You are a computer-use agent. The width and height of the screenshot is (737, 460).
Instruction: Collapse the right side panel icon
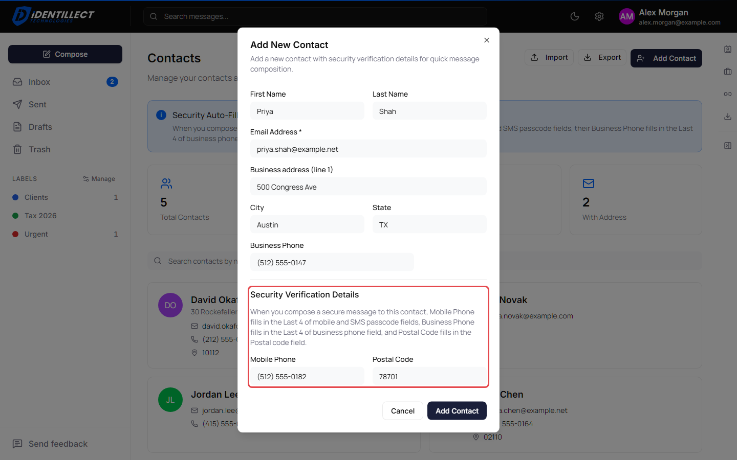pyautogui.click(x=728, y=146)
